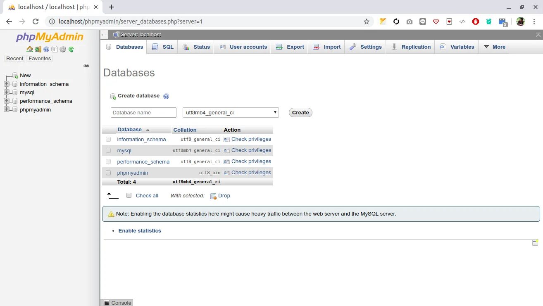Expand information_schema in the navigation tree
Screen dimensions: 543x306
click(6, 84)
